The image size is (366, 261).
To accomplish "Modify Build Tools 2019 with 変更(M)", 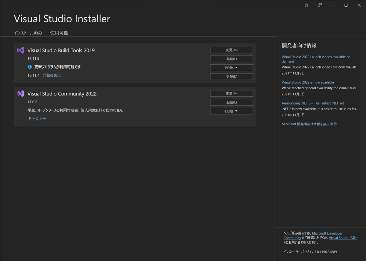I will coord(231,50).
